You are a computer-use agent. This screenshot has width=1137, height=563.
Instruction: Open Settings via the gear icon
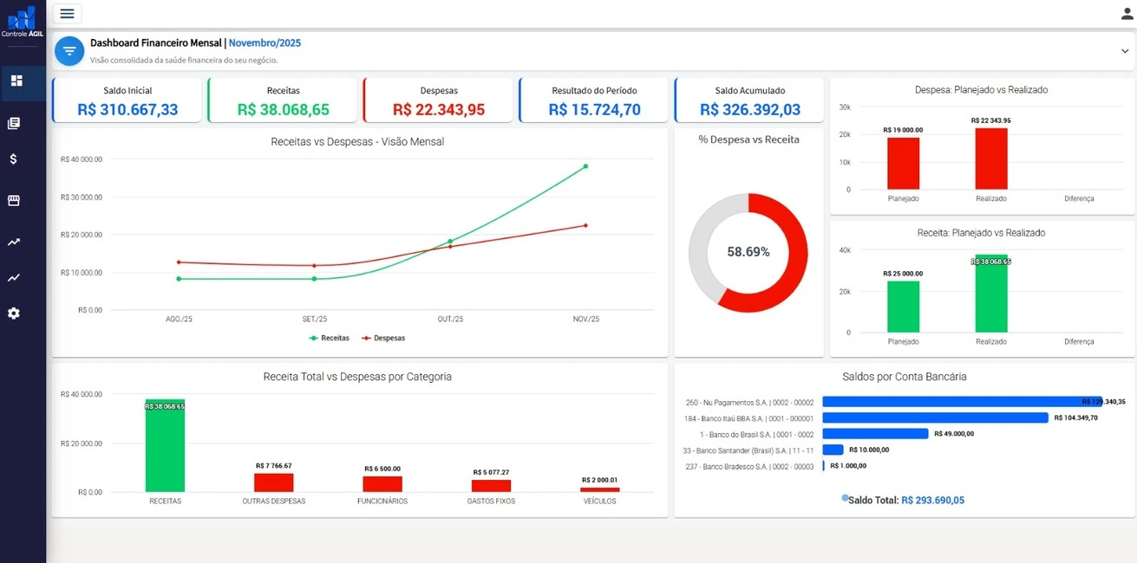coord(14,313)
